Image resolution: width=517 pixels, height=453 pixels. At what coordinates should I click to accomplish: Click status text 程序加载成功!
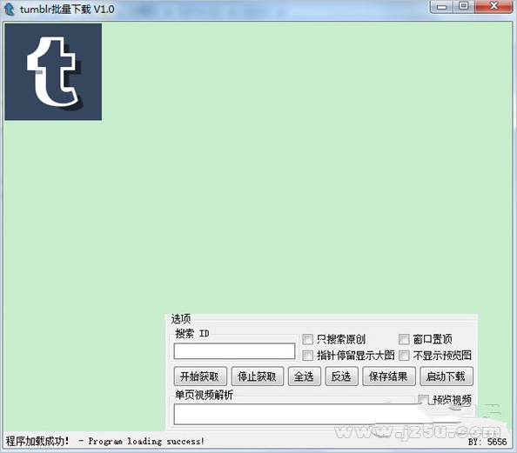37,441
